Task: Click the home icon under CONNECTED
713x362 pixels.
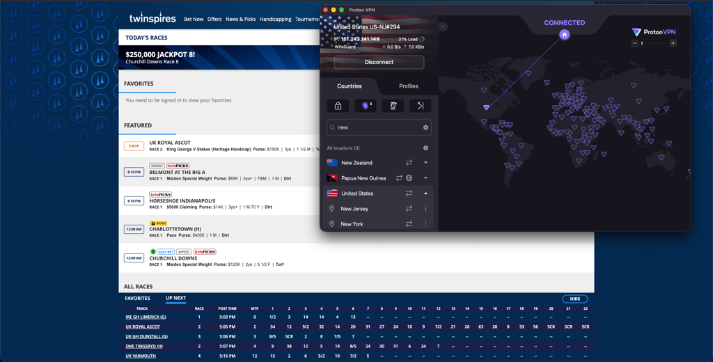Action: pos(564,35)
